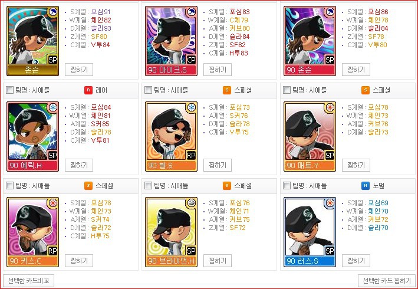Click orange S special badge above 빌.S card
418x289 pixels.
point(226,90)
